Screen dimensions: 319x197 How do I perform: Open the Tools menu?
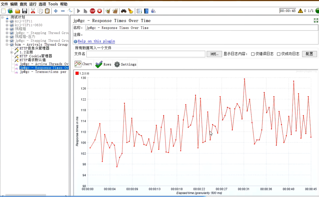[53, 4]
